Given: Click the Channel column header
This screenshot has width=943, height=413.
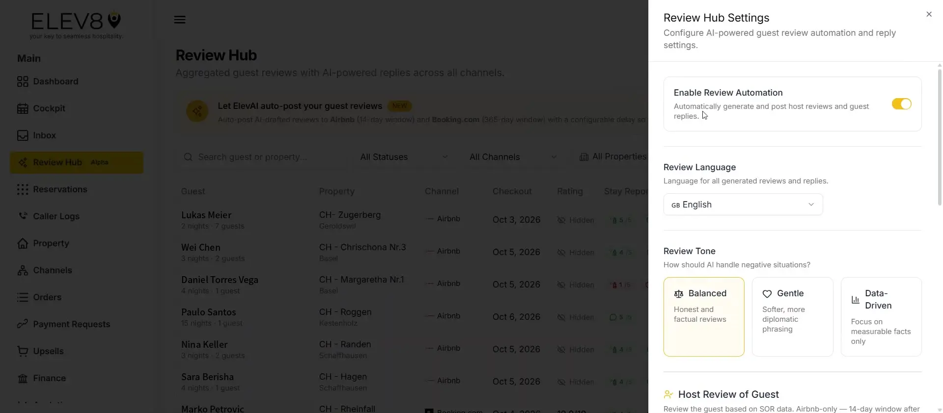Looking at the screenshot, I should 442,191.
